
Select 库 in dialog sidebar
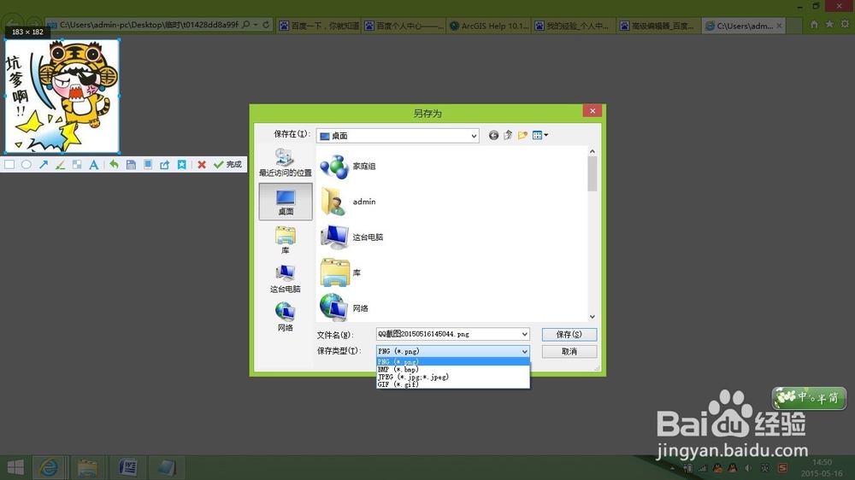pos(286,240)
